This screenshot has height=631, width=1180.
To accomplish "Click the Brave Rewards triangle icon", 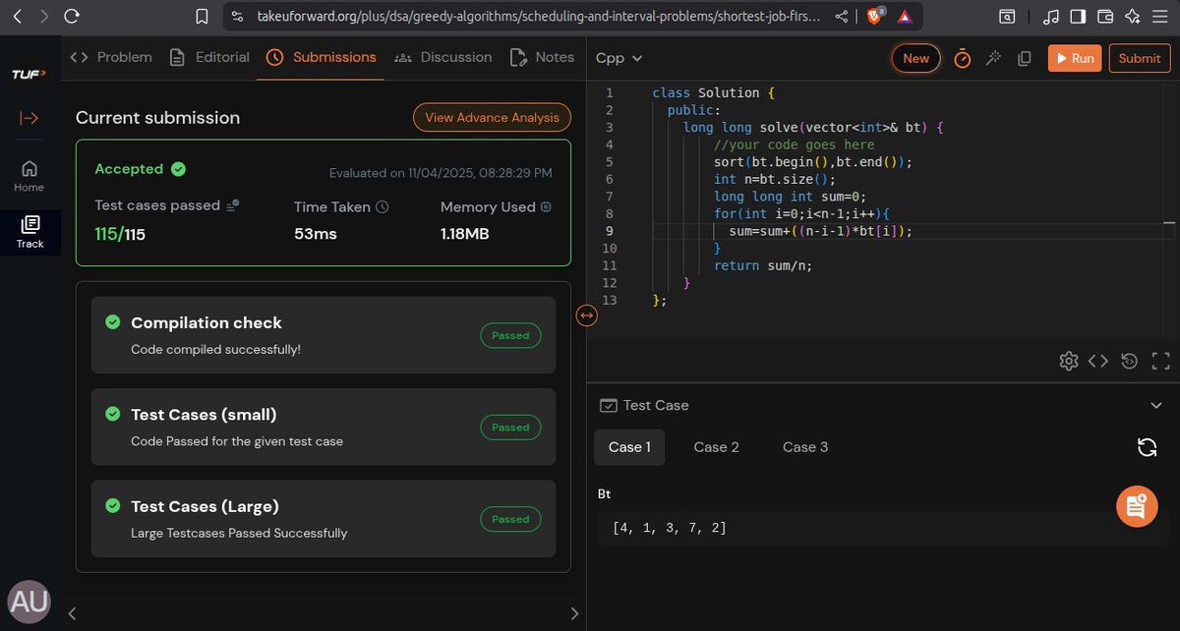I will click(x=905, y=17).
